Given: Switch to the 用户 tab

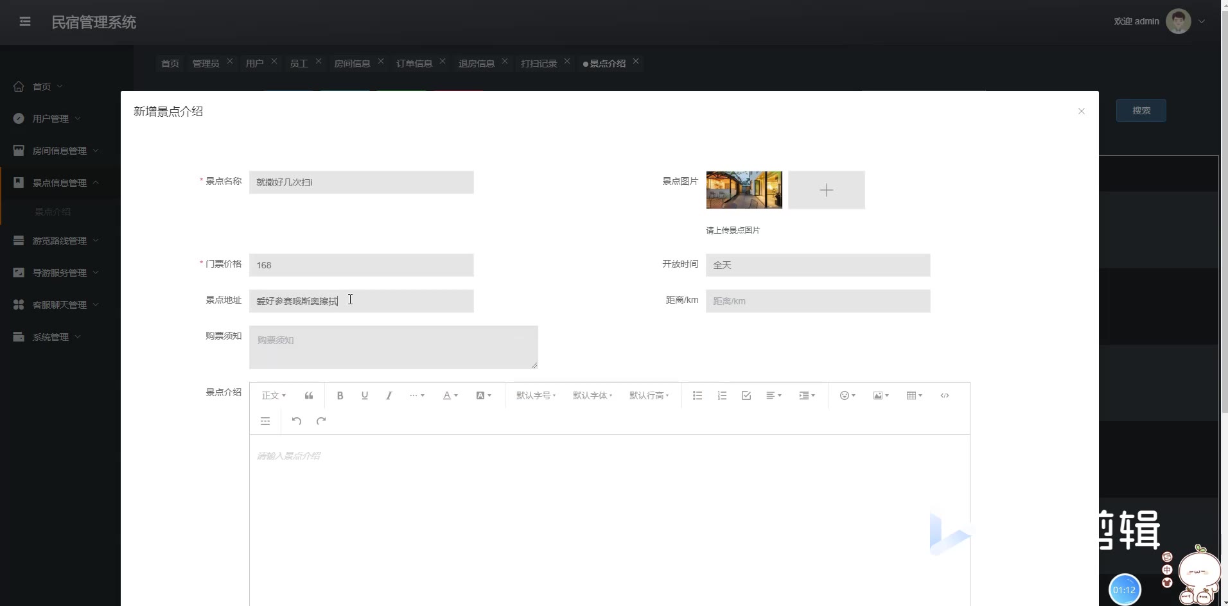Looking at the screenshot, I should (254, 64).
